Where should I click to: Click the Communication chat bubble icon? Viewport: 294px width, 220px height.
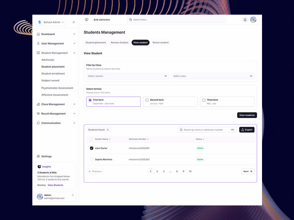(x=38, y=123)
